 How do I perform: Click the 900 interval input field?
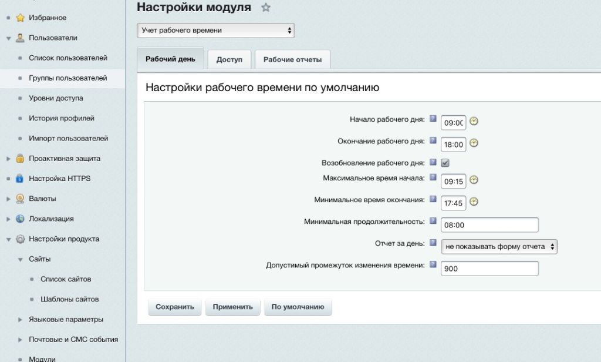490,268
